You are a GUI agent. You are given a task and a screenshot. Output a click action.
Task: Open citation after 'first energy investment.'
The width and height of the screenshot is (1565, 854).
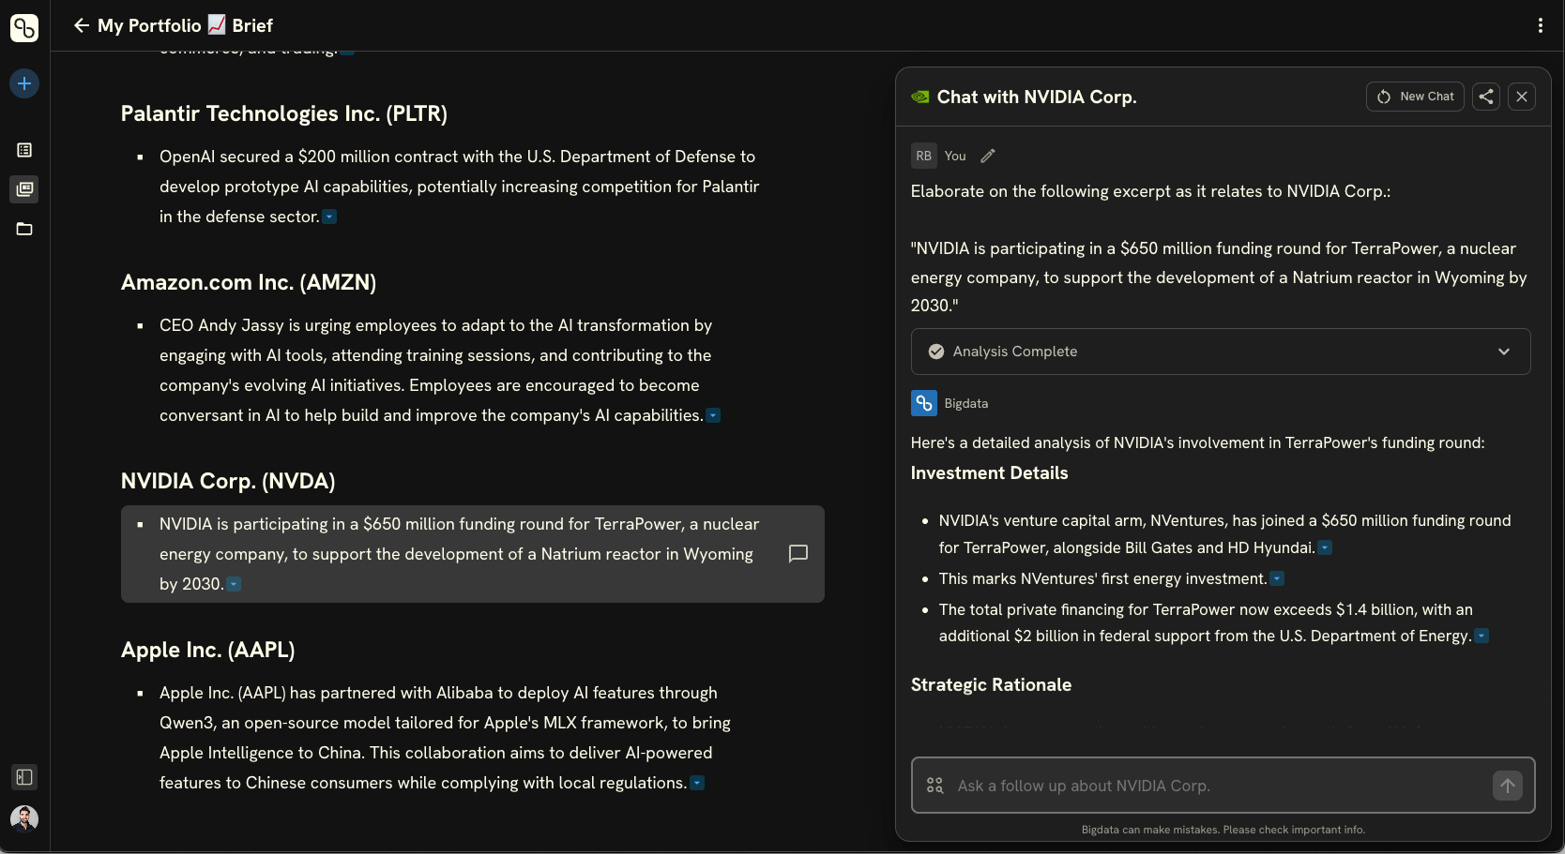pos(1277,579)
